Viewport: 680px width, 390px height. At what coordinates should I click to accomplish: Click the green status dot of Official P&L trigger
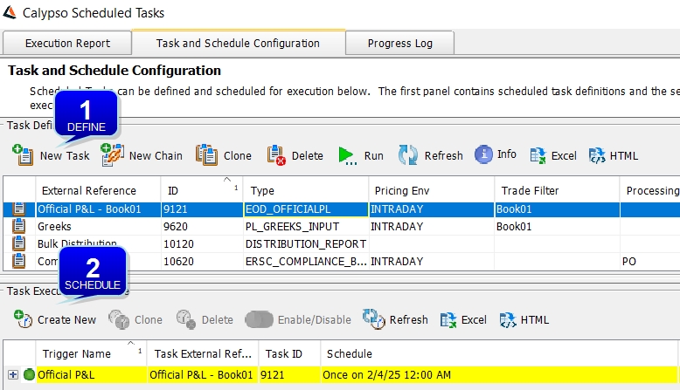coord(29,374)
